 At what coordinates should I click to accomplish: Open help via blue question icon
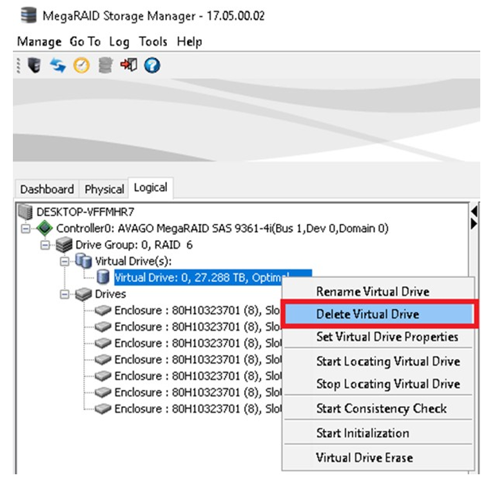(x=152, y=66)
